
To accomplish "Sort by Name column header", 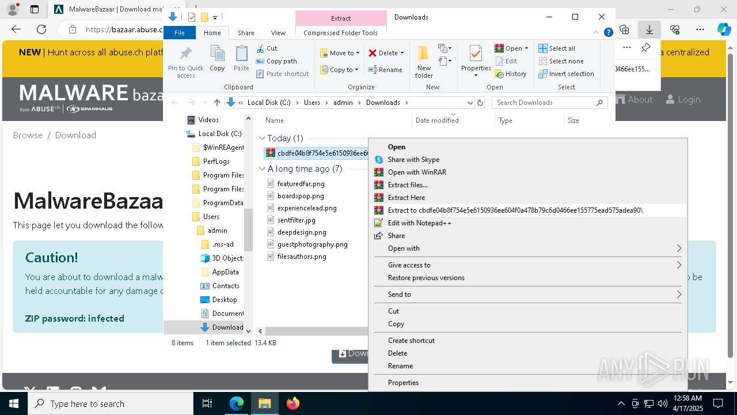I will pyautogui.click(x=275, y=120).
